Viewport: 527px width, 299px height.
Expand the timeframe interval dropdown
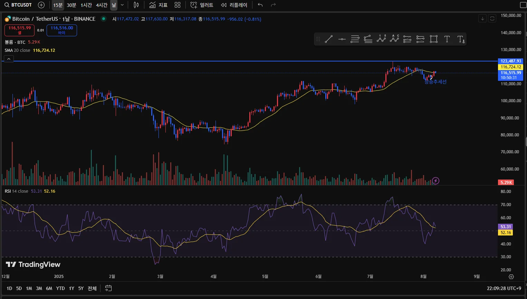pyautogui.click(x=122, y=5)
